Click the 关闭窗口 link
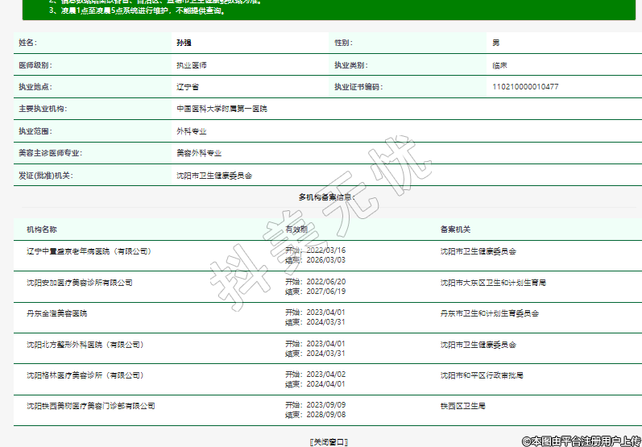This screenshot has height=447, width=642. coord(329,441)
